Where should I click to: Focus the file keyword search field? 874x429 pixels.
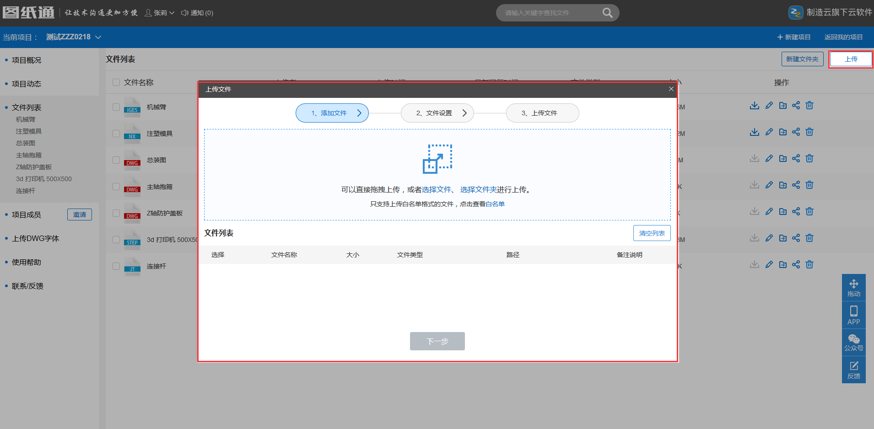tap(551, 13)
